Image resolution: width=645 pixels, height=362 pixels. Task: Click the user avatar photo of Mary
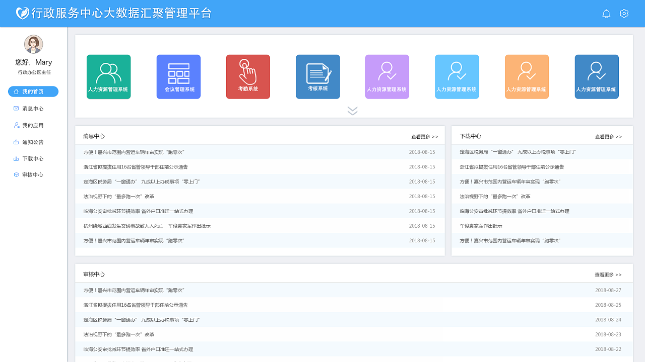(33, 44)
